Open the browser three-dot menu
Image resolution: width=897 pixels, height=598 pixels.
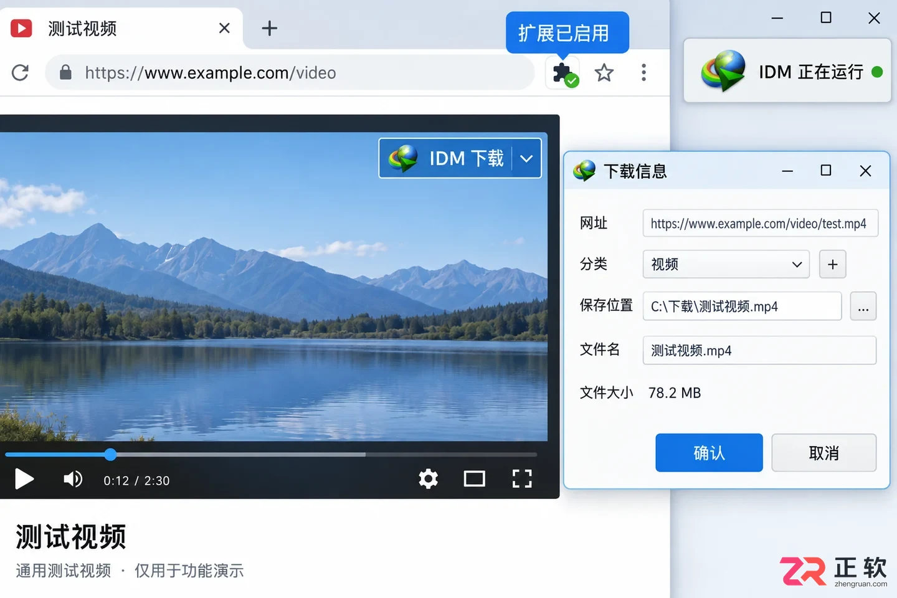tap(643, 73)
